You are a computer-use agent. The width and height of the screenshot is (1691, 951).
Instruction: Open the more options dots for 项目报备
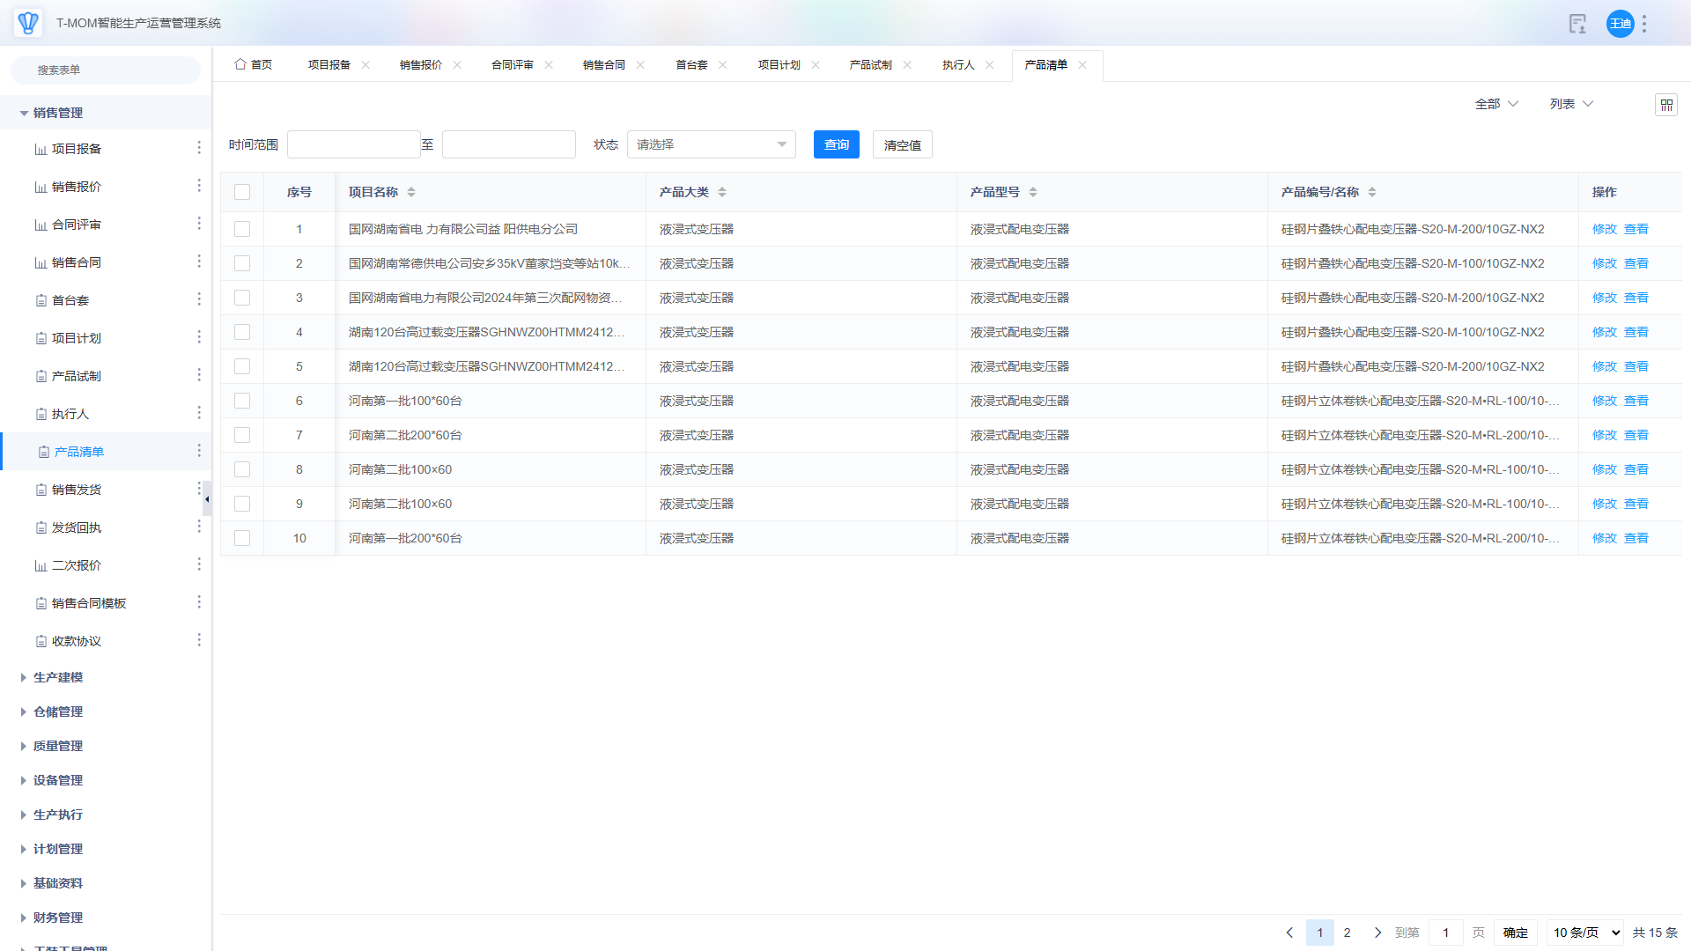(199, 148)
